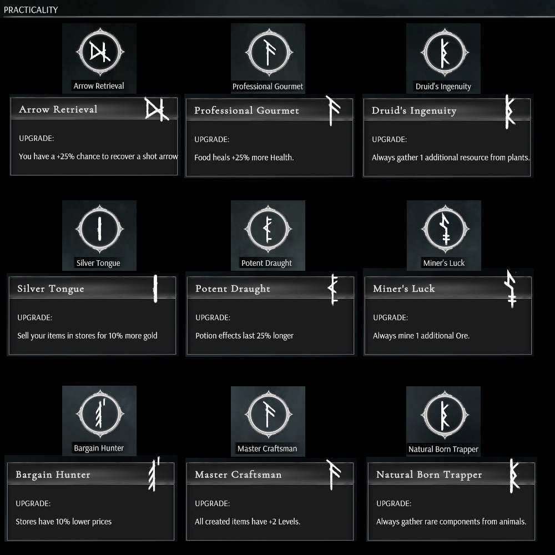Image resolution: width=555 pixels, height=555 pixels.
Task: Choose the Druid's Ingenuity circular rune icon
Action: tap(443, 52)
